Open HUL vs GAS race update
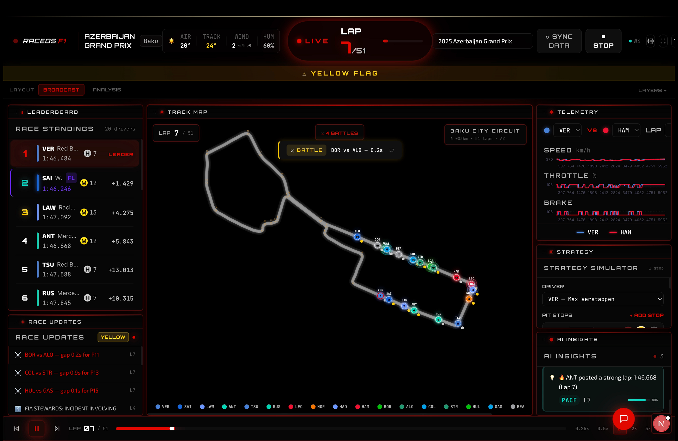Screen dimensions: 678x441 [75, 391]
